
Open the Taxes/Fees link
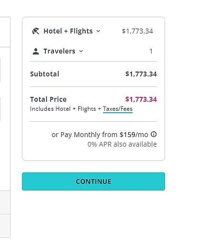pyautogui.click(x=118, y=109)
